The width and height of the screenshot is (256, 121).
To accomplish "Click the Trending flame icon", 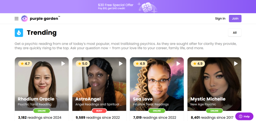I will click(x=19, y=33).
